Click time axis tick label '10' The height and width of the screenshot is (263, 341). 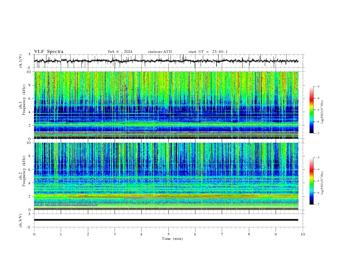(303, 234)
